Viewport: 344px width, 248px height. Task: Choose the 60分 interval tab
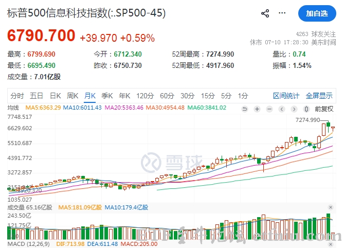(167, 96)
